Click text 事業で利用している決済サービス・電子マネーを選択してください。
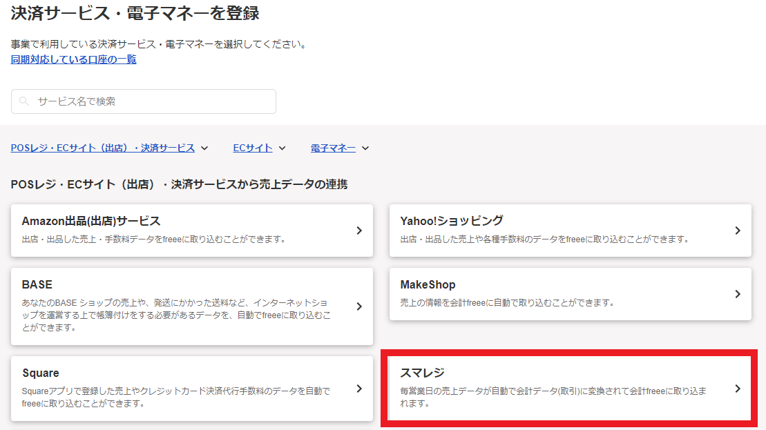 [161, 44]
